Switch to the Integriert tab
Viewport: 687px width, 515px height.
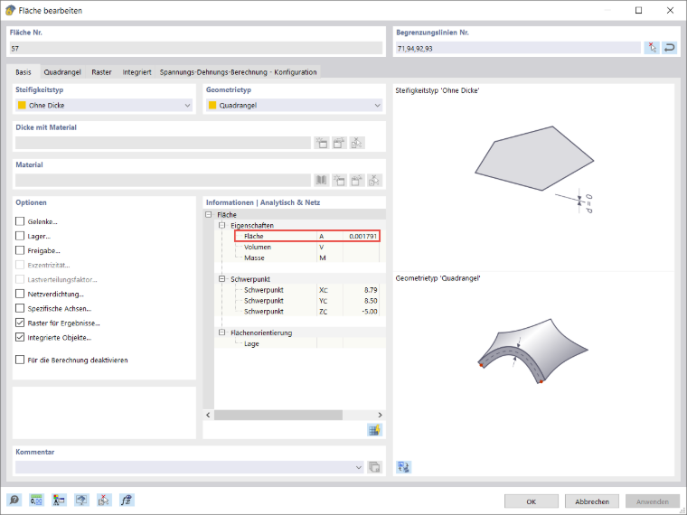click(x=136, y=71)
